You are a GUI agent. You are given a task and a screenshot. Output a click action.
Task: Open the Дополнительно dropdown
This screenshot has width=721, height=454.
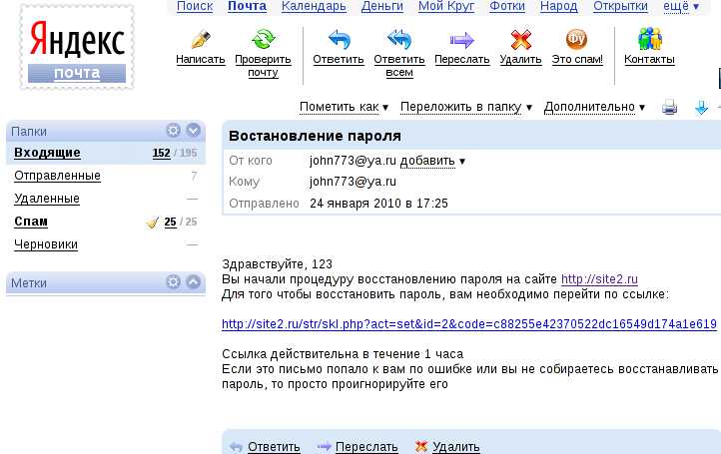[594, 107]
